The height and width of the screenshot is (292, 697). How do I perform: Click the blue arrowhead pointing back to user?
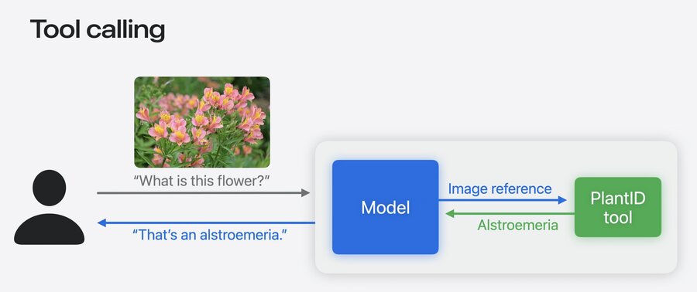coord(101,222)
